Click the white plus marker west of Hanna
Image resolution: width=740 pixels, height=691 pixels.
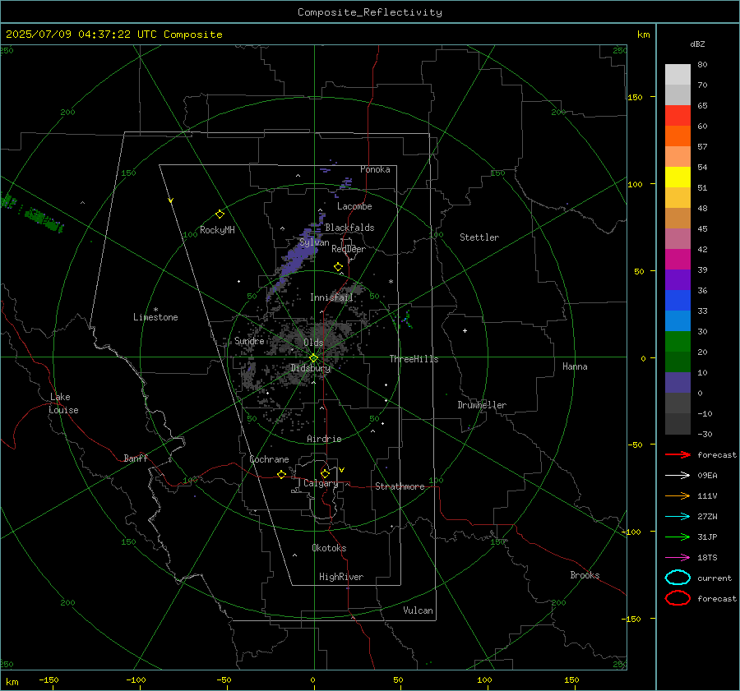465,330
